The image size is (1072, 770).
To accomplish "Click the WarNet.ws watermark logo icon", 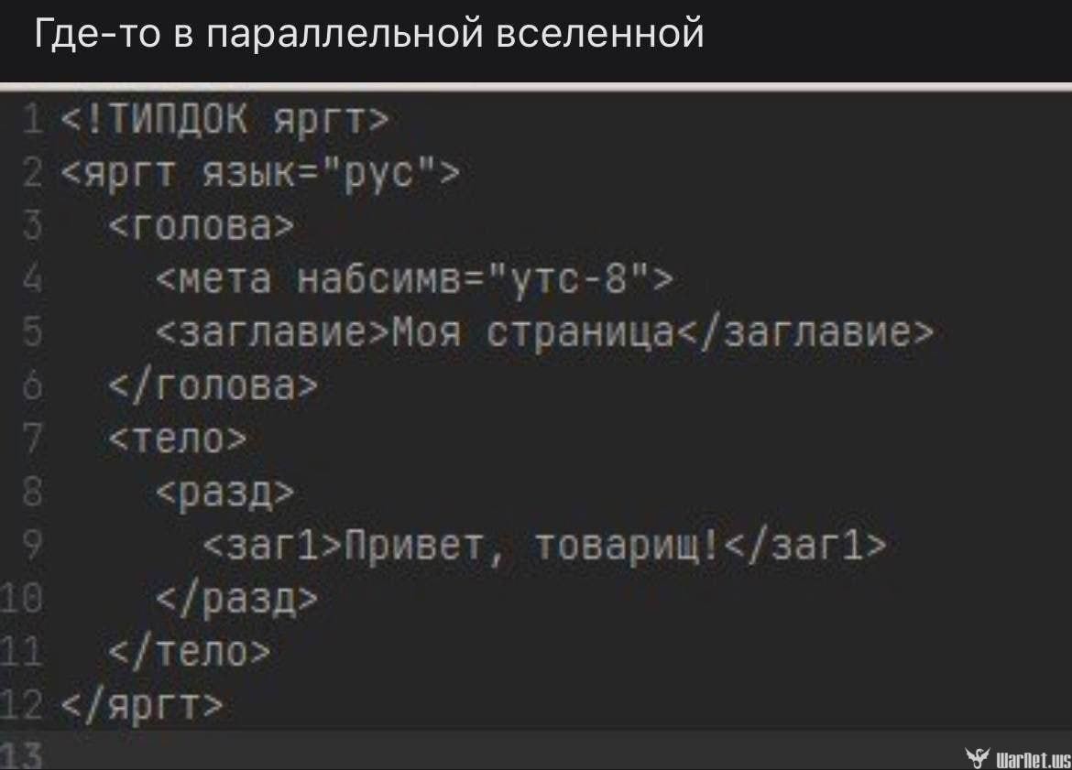I will 978,757.
